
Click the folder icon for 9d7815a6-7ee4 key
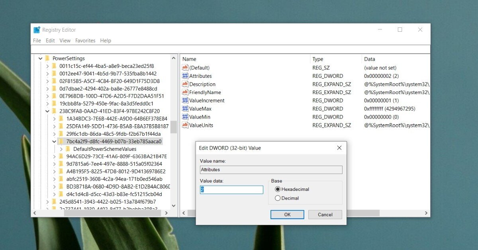(61, 164)
